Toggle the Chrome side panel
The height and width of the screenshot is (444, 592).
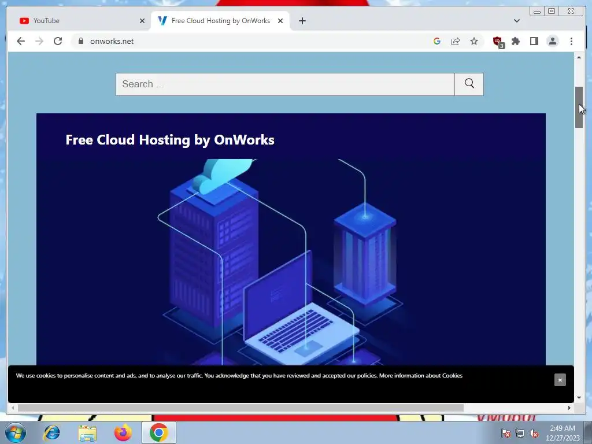coord(534,41)
